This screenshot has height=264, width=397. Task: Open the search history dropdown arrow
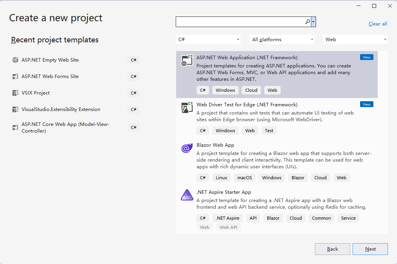tap(313, 22)
